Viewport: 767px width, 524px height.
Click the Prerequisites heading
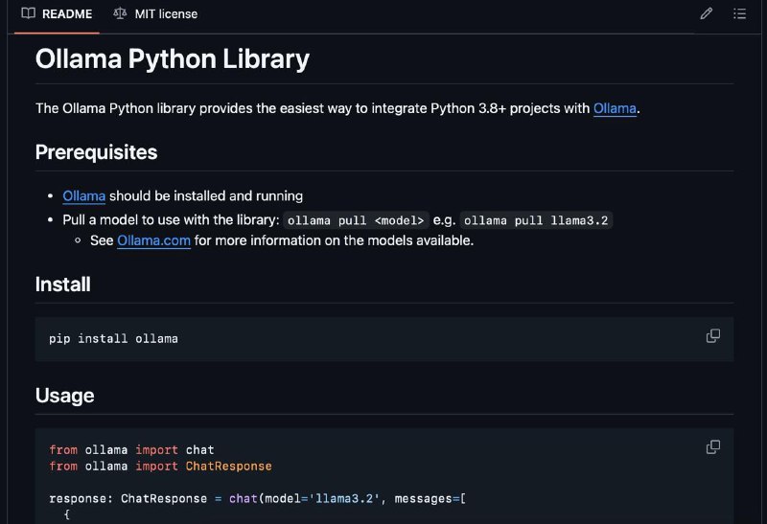point(97,152)
